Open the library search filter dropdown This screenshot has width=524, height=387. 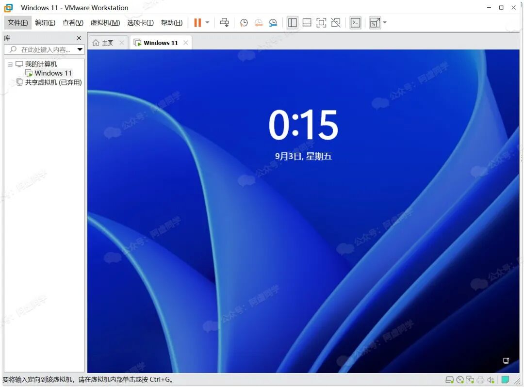click(80, 50)
